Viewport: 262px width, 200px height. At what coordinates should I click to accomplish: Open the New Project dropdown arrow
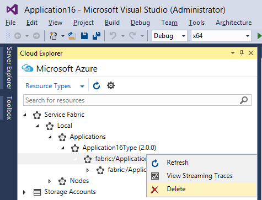tap(63, 36)
